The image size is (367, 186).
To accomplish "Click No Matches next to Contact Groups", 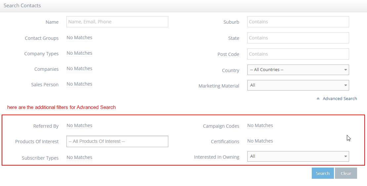I will (x=79, y=38).
